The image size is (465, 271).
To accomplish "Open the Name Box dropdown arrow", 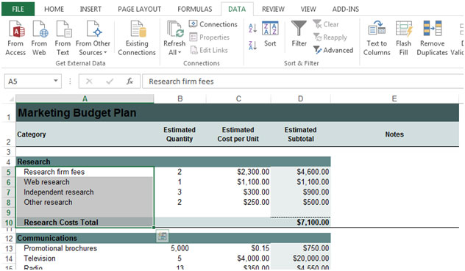I will click(x=55, y=81).
